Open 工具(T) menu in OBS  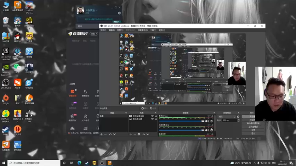pos(153,30)
